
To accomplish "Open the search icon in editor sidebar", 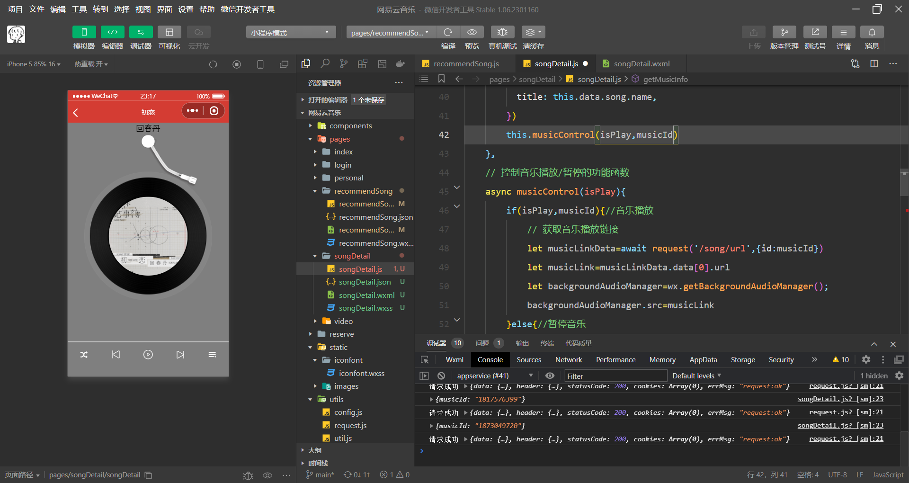I will 325,63.
